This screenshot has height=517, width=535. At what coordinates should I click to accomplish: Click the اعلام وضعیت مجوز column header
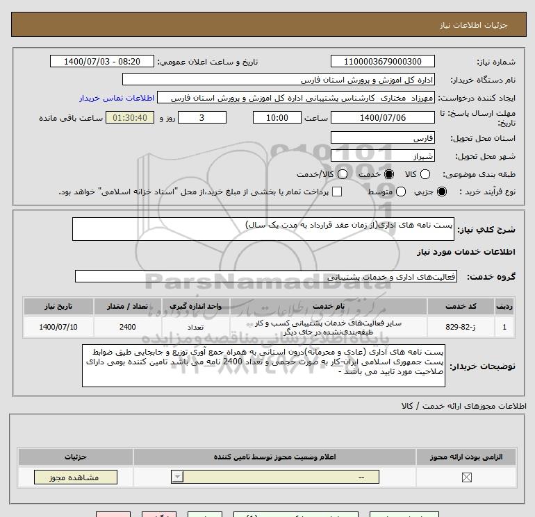pos(274,457)
